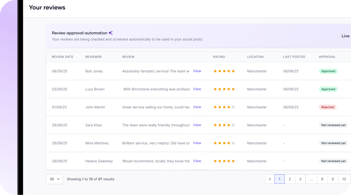Click the previous page arrow in pagination
Image resolution: width=351 pixels, height=195 pixels.
270,179
